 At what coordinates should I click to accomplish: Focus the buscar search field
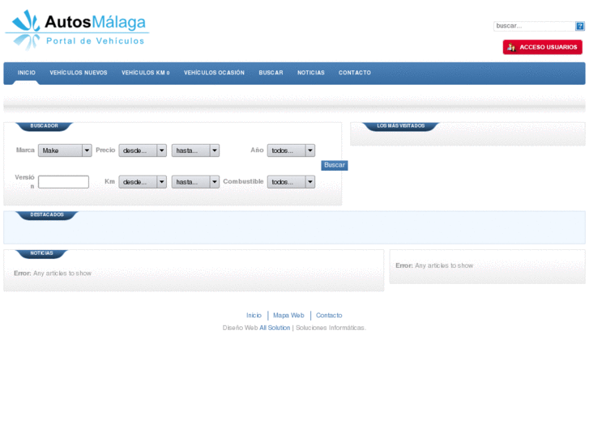[x=534, y=26]
